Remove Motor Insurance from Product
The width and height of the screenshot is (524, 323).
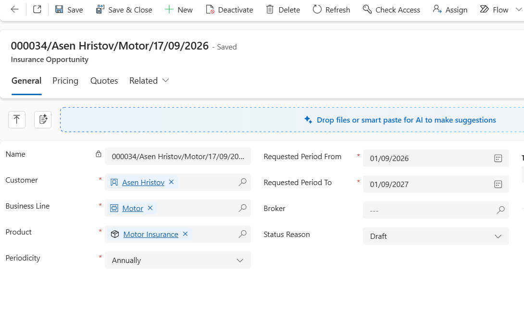tap(186, 234)
